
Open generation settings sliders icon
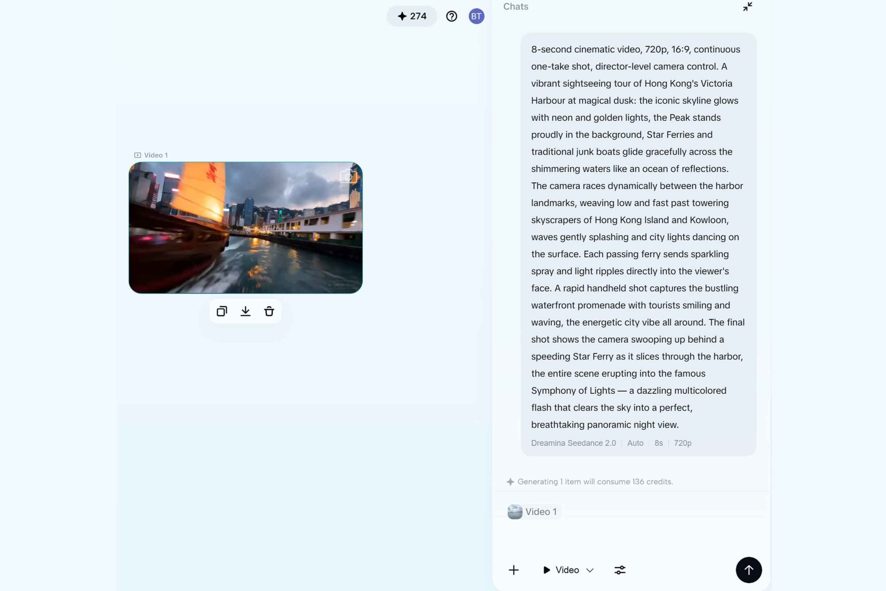[x=620, y=570]
